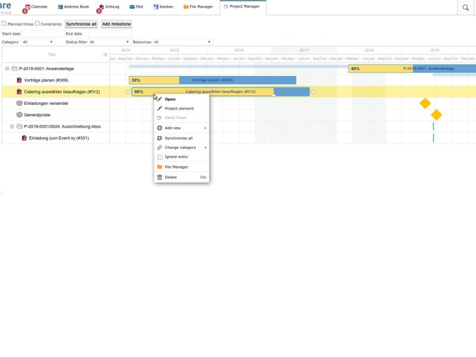Click the Catering auswählen (#312) task icon
Screen dimensions: 476x357
pos(20,92)
